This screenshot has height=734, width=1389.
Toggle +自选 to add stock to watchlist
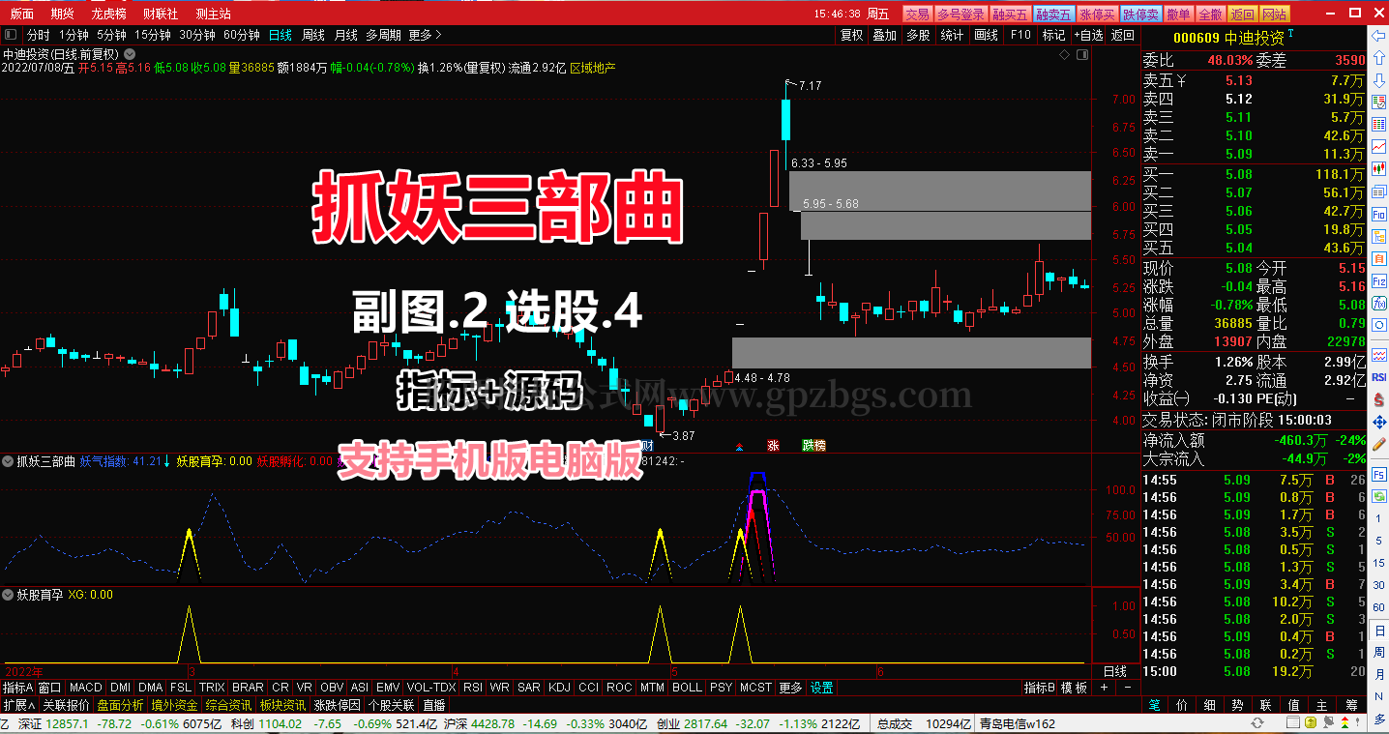coord(1088,35)
